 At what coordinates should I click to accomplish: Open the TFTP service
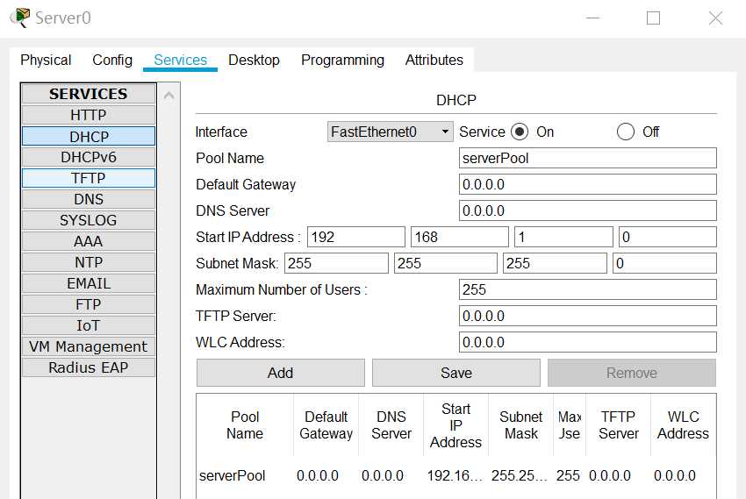[x=89, y=178]
